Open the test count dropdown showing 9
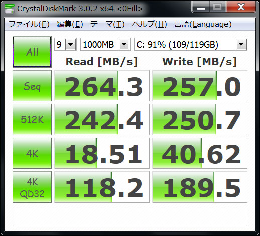Viewport: 260px width, 236px height. coord(65,44)
